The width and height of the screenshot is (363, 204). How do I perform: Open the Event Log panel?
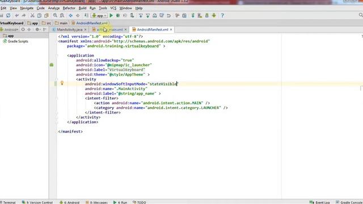319,202
